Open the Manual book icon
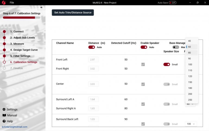 click(x=4, y=116)
